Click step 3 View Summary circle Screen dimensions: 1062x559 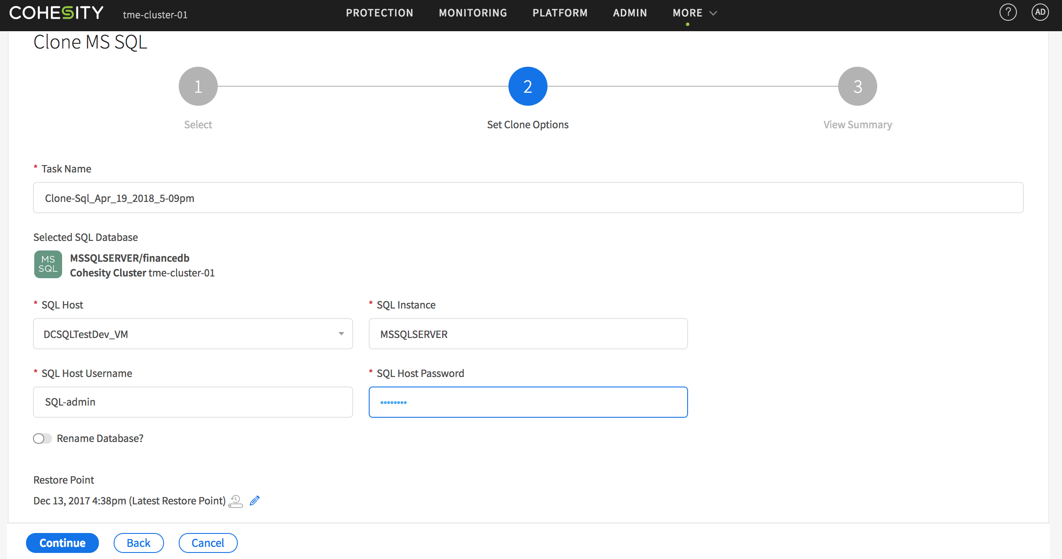857,86
